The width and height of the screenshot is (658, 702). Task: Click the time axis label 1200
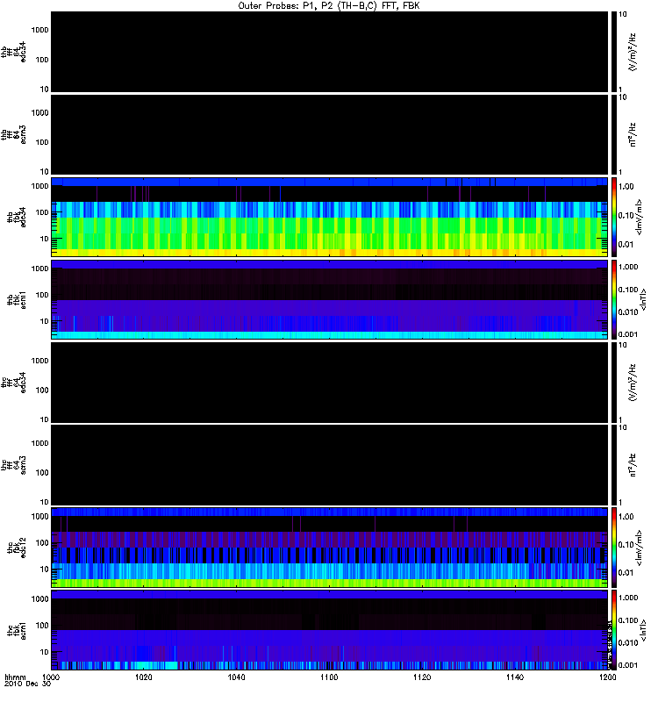[x=607, y=677]
